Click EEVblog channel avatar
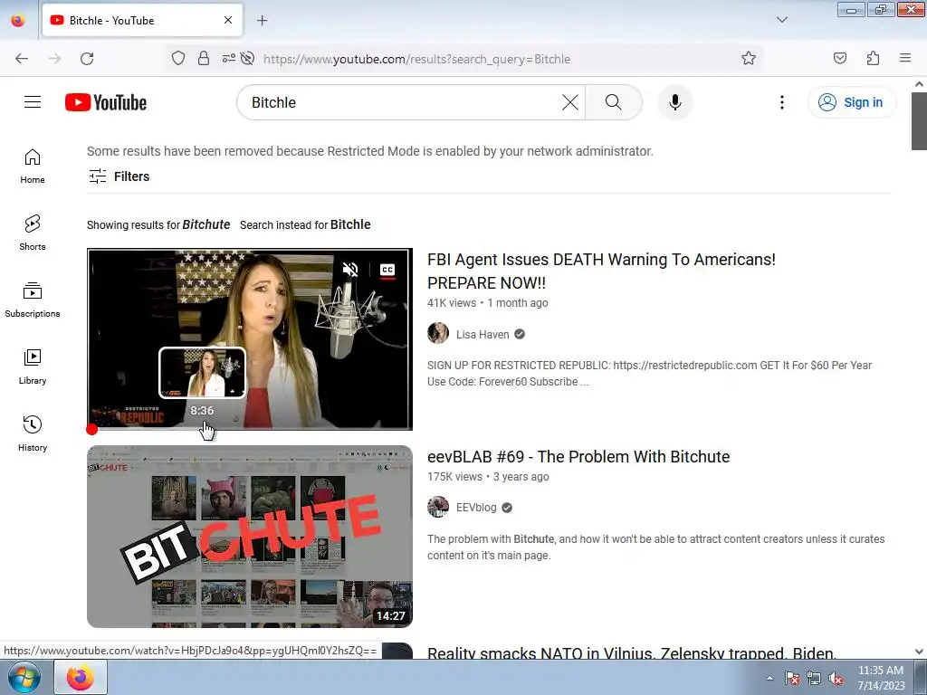 click(x=438, y=507)
